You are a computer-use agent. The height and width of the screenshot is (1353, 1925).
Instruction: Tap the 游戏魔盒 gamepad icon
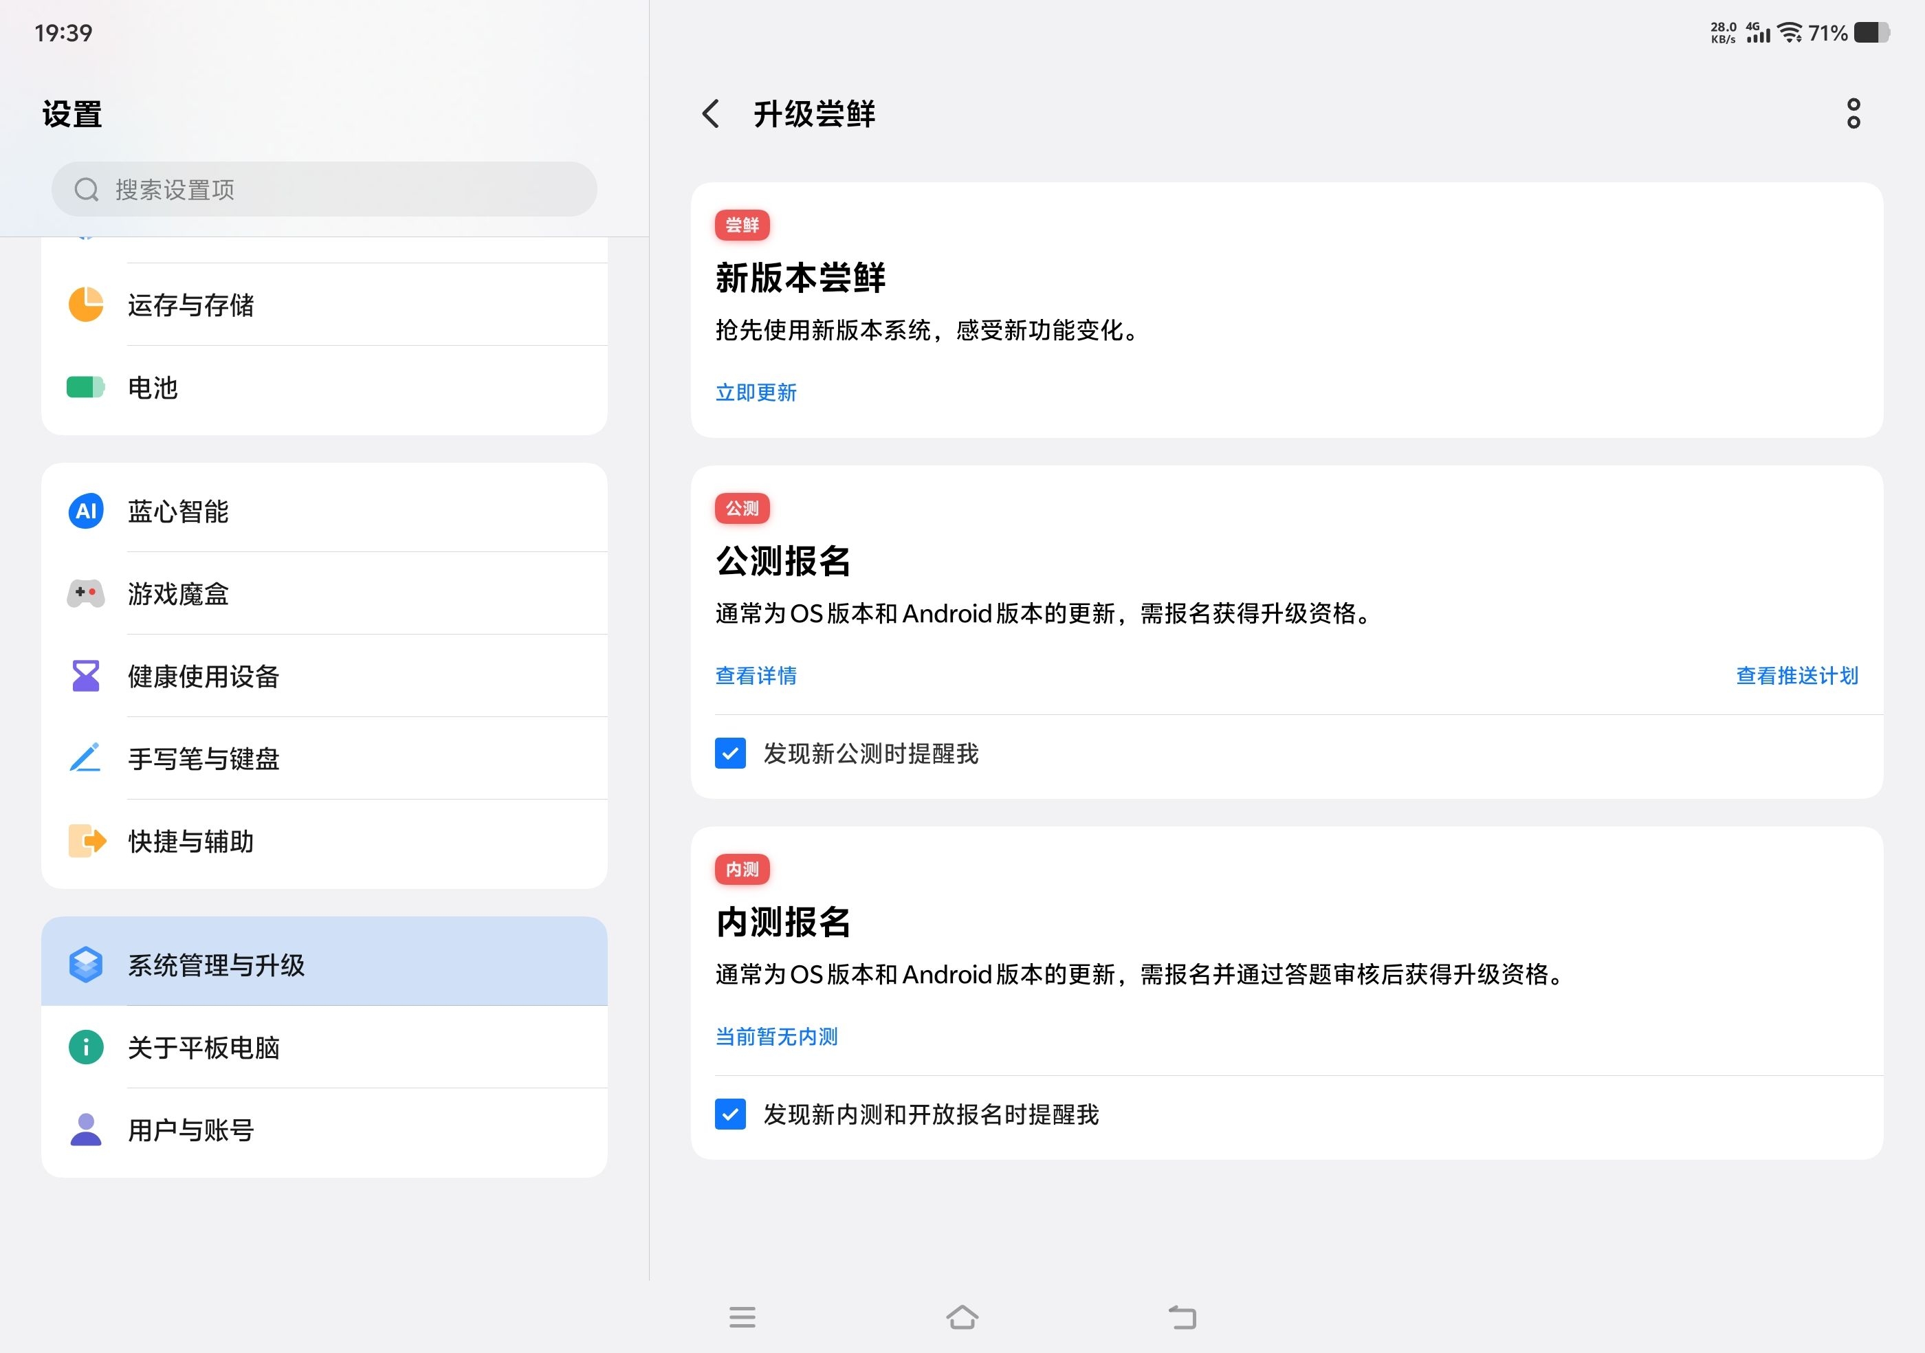[85, 593]
